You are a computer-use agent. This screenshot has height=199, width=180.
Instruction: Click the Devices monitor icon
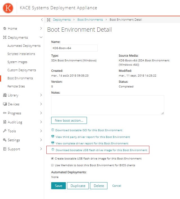(x=5, y=104)
